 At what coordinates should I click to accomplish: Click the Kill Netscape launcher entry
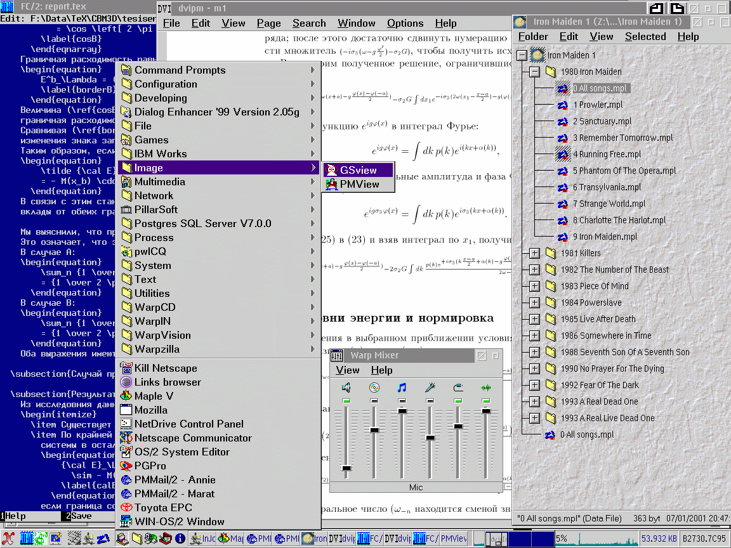(218, 368)
